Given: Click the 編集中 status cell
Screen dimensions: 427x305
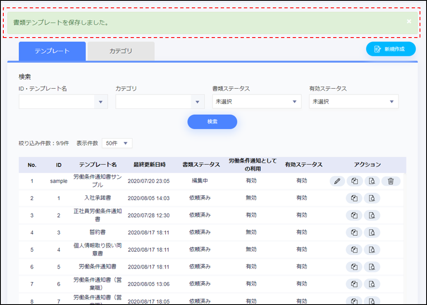Looking at the screenshot, I should pyautogui.click(x=200, y=181).
